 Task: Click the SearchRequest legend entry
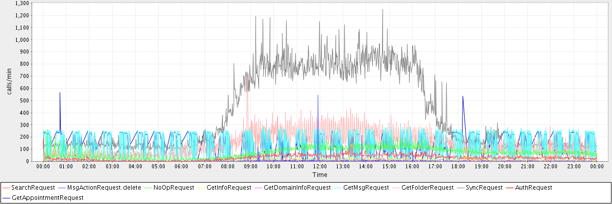coord(33,188)
